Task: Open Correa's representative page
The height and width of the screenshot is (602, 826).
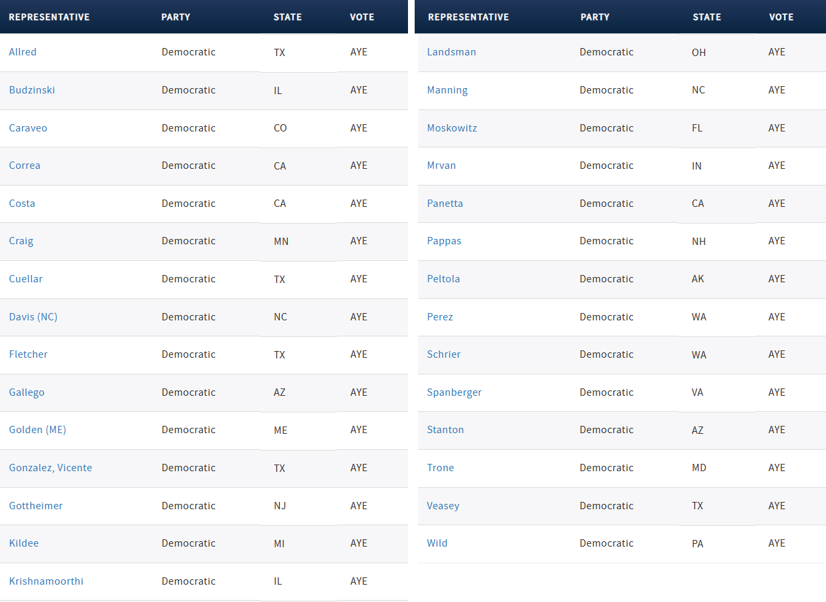Action: [x=25, y=166]
